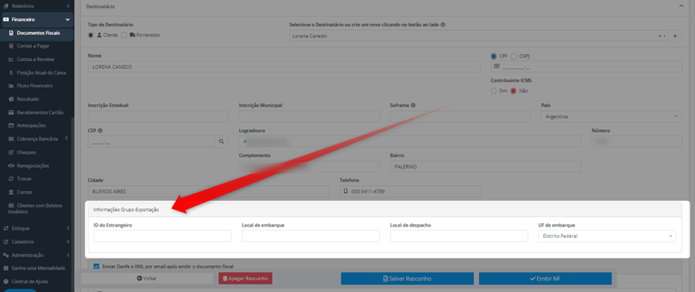695x292 pixels.
Task: Click the info icon beside CEP label
Action: [x=100, y=131]
